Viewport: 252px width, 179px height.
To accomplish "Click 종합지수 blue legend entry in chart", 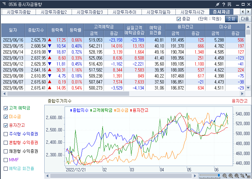I will click(79, 110).
